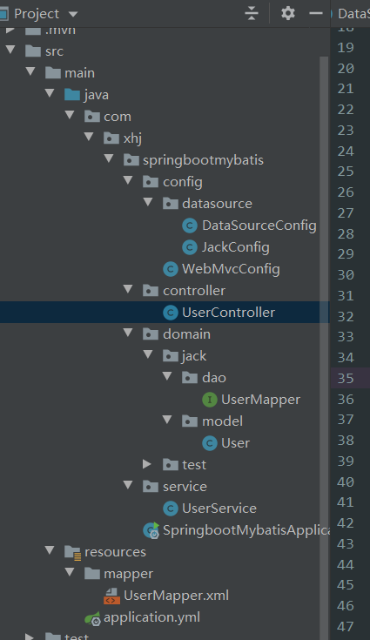Click the application.yml Spring config icon

point(92,618)
